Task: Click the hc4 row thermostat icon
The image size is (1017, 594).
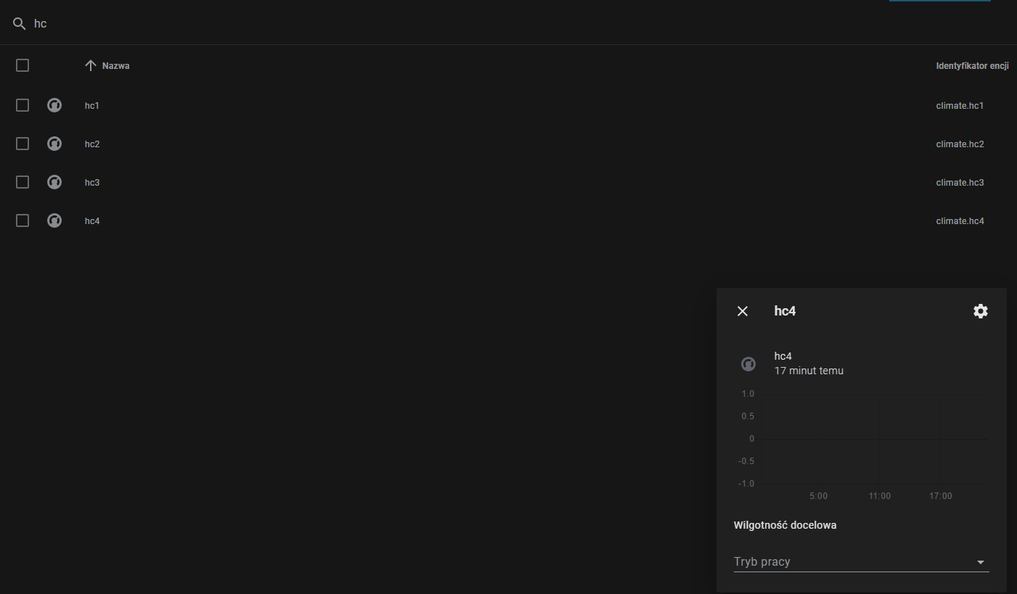Action: point(54,220)
